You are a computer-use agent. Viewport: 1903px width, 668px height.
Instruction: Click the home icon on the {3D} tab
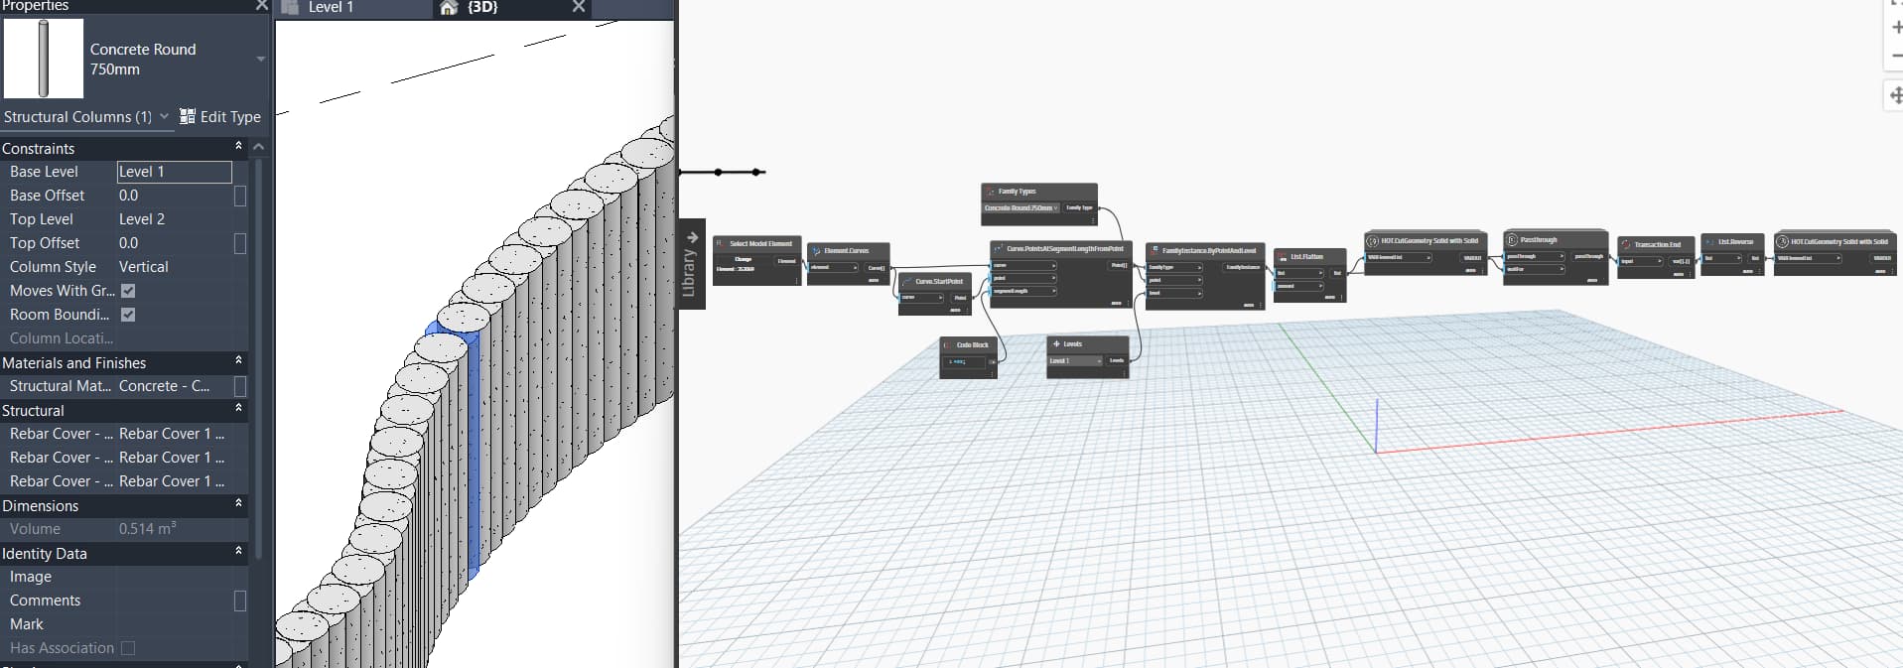point(449,7)
